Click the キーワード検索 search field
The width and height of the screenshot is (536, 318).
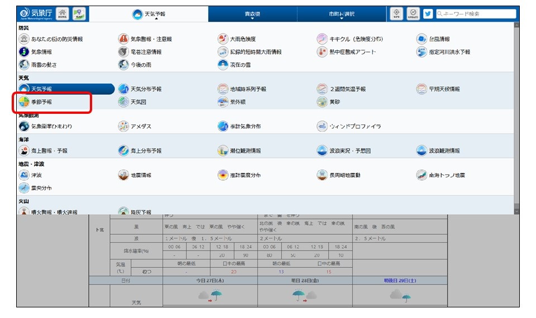[x=476, y=13]
